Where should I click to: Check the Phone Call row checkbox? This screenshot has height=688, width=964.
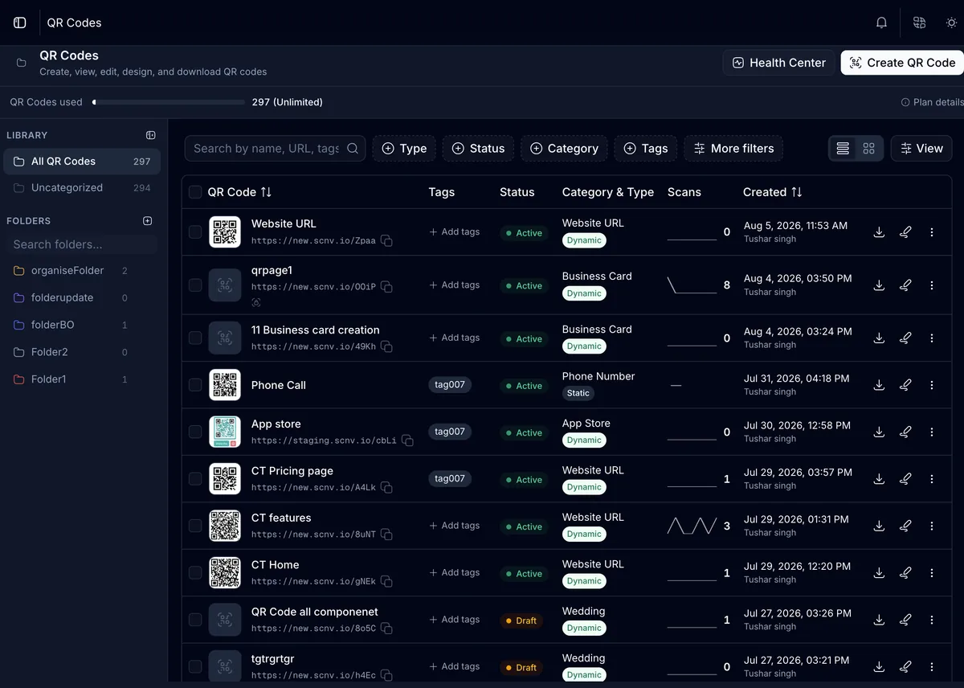click(195, 385)
